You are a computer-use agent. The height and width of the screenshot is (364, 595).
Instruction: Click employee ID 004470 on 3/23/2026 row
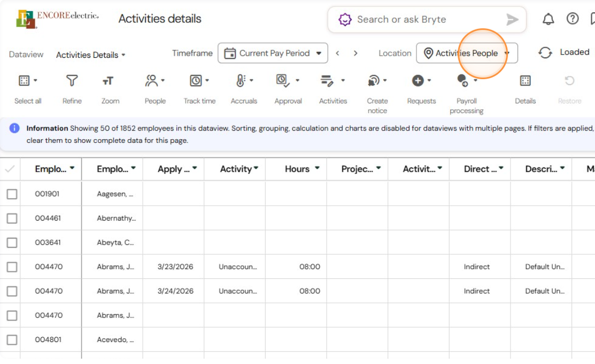tap(49, 267)
